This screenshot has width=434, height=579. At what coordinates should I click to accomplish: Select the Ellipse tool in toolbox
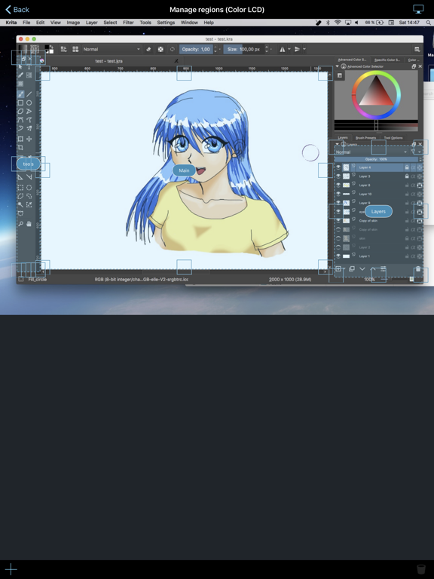click(x=29, y=103)
